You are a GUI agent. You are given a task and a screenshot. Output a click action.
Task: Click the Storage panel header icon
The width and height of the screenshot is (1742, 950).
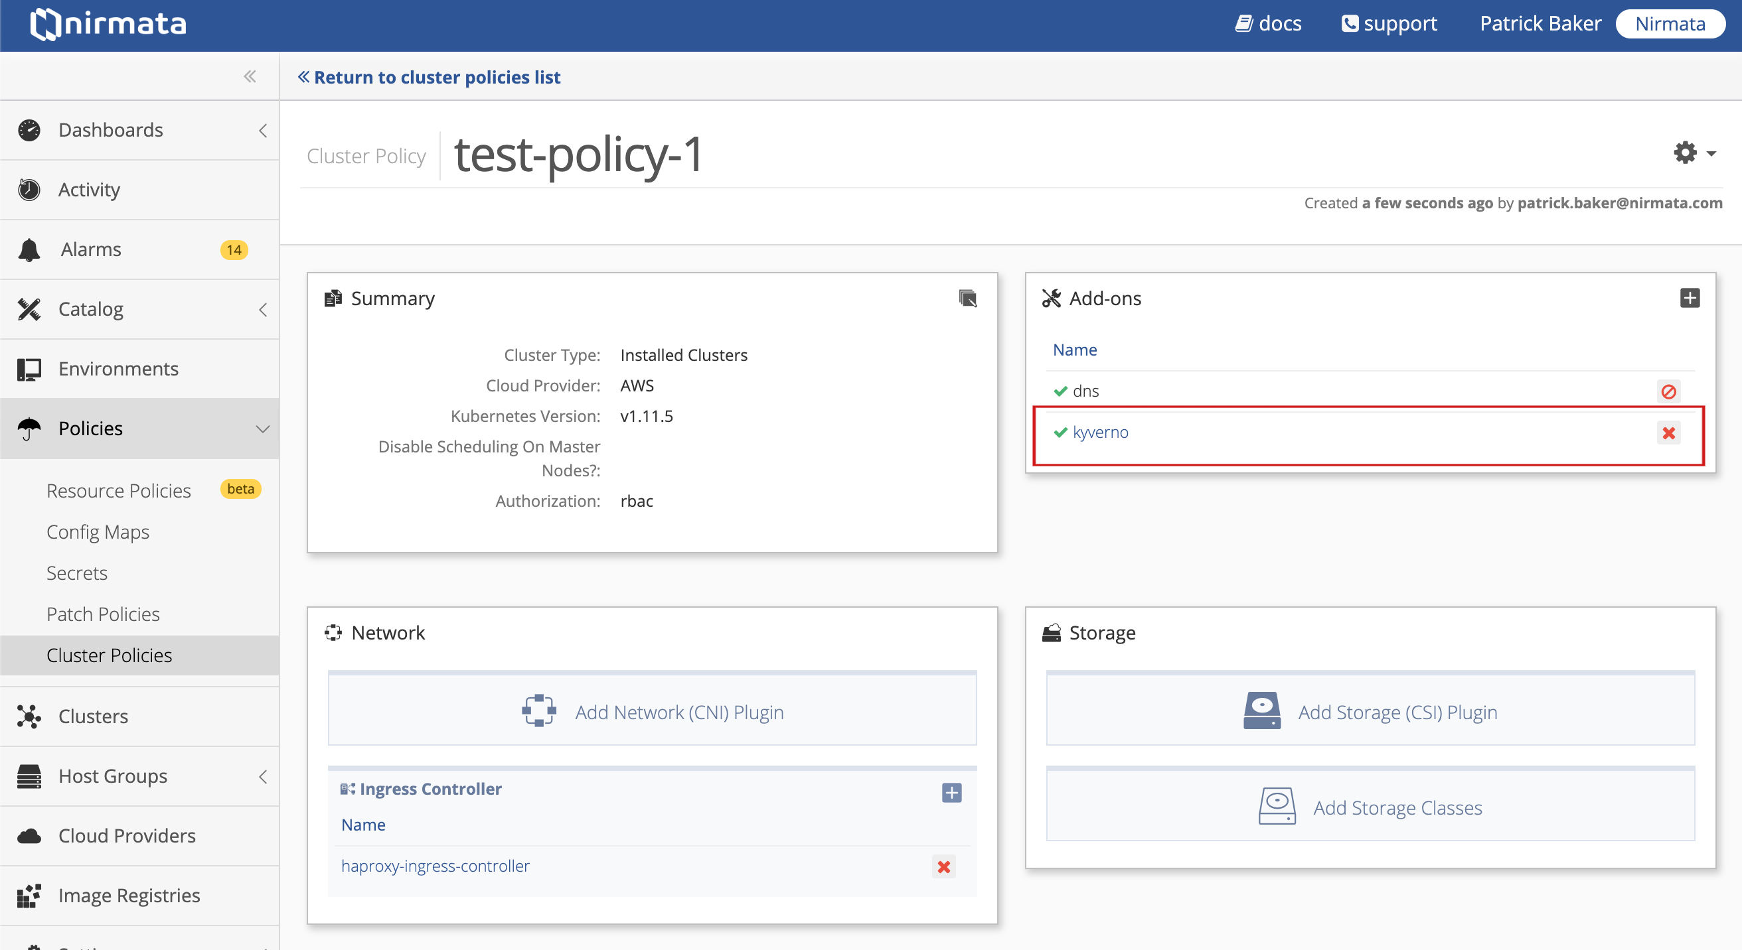pyautogui.click(x=1051, y=632)
